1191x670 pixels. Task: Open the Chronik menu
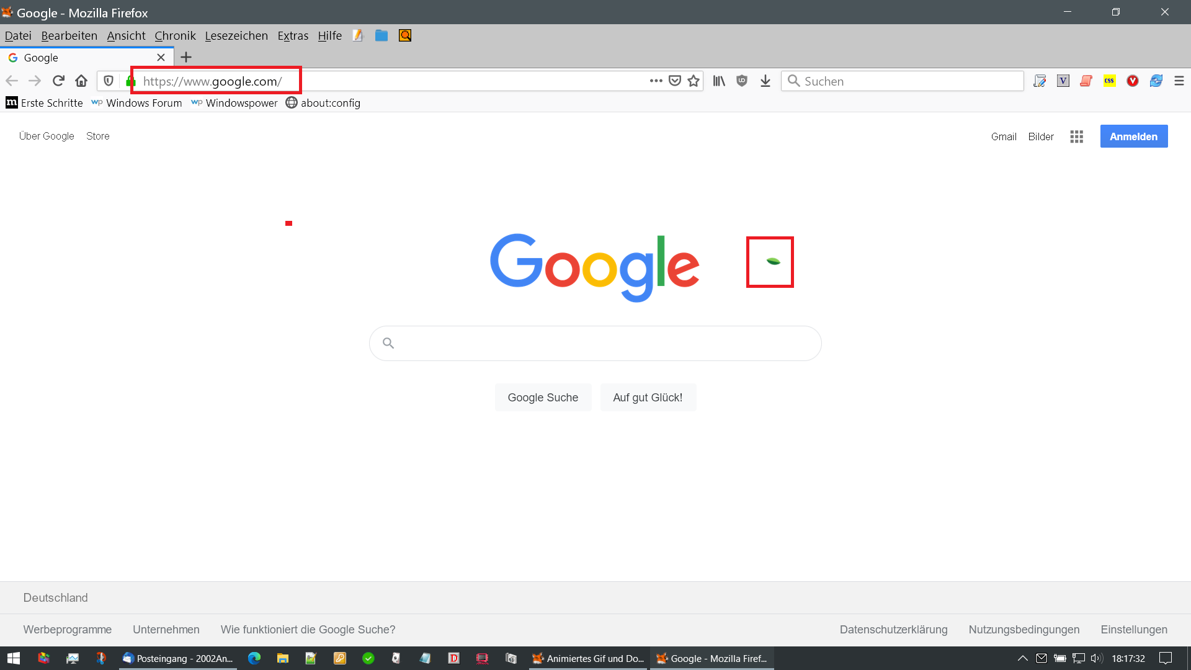(x=175, y=35)
